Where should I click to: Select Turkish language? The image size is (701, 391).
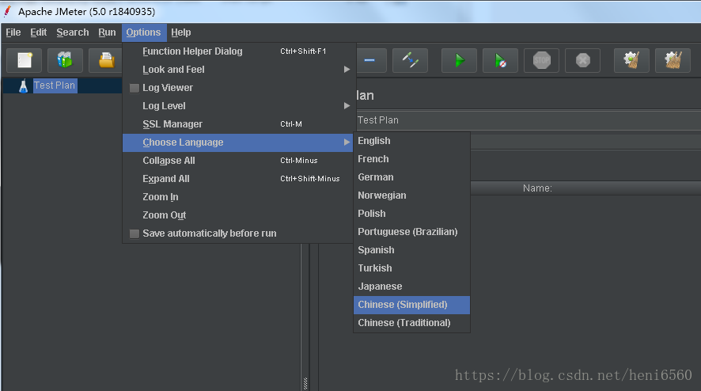tap(411, 268)
